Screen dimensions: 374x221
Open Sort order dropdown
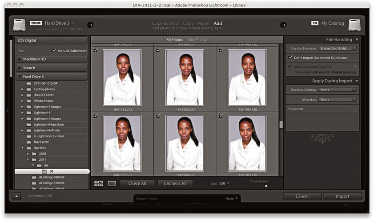point(224,183)
